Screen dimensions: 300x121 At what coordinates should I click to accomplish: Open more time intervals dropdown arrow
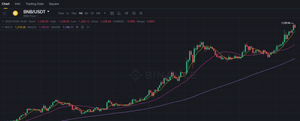105,13
